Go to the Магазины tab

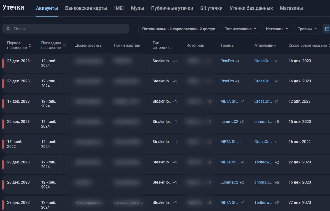[x=291, y=8]
